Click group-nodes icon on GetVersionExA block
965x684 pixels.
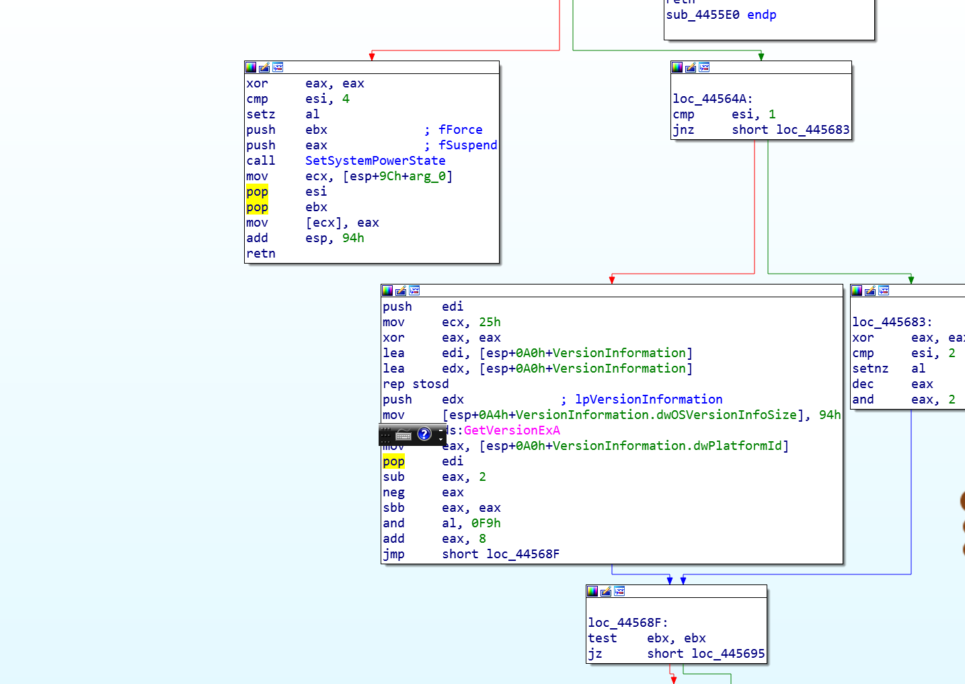coord(414,291)
